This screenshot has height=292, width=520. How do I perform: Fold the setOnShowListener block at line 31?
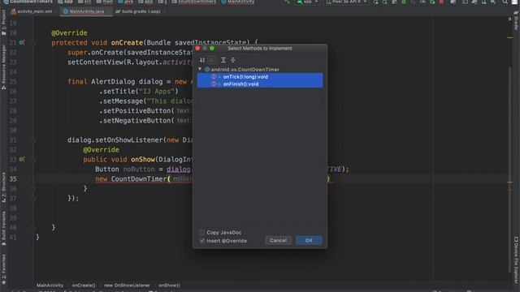(x=33, y=140)
